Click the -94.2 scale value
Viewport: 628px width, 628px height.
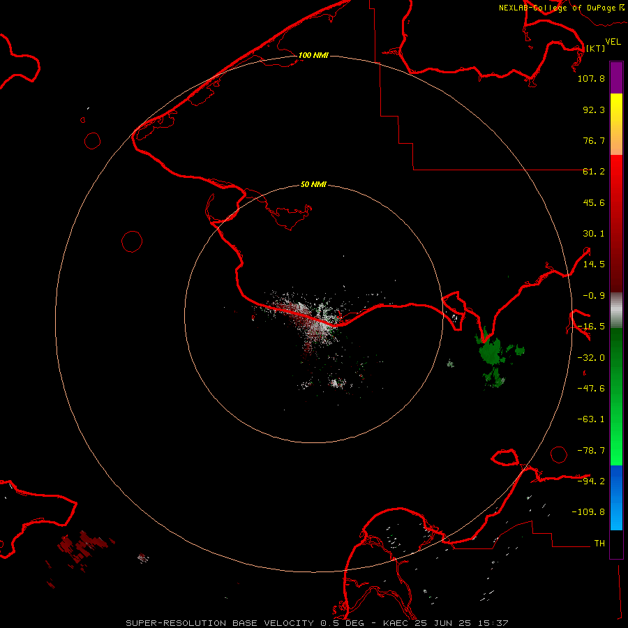click(x=591, y=481)
